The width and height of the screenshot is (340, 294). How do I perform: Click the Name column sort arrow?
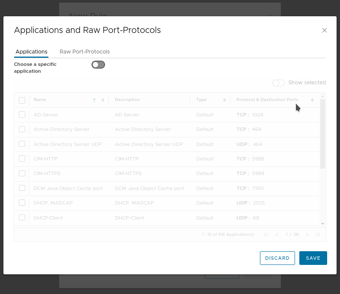pos(94,100)
